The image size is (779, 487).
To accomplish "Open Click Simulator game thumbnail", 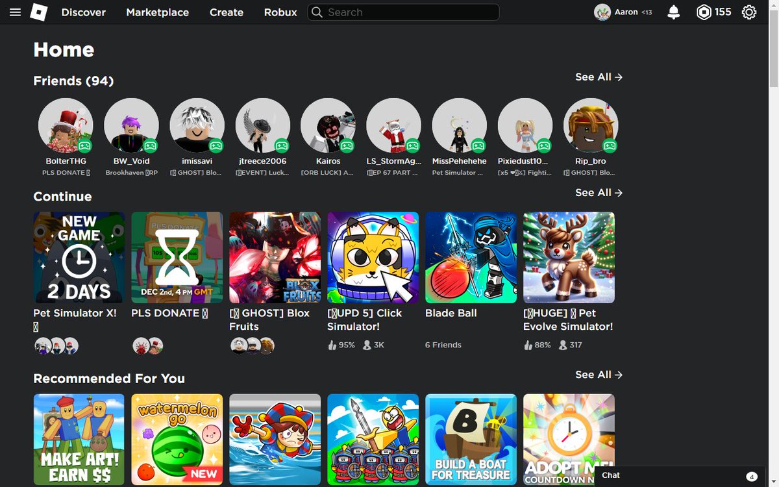I will click(x=373, y=257).
